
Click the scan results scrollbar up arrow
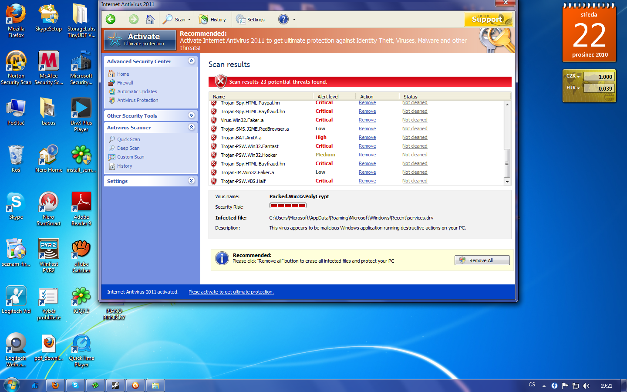pyautogui.click(x=507, y=105)
